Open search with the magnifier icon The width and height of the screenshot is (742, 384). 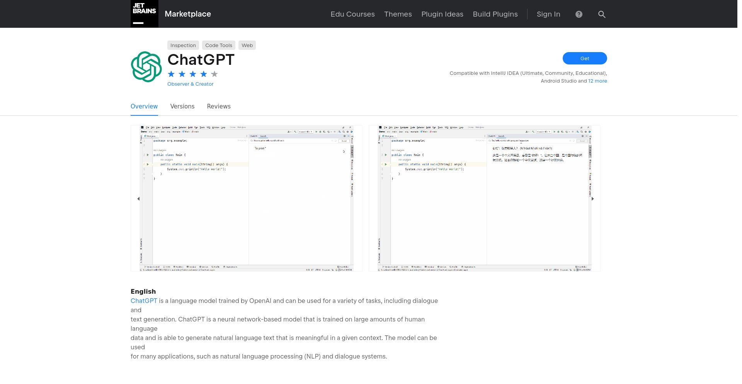[602, 14]
